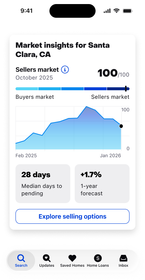Select the 28 days median card
145x280 pixels.
click(x=43, y=183)
